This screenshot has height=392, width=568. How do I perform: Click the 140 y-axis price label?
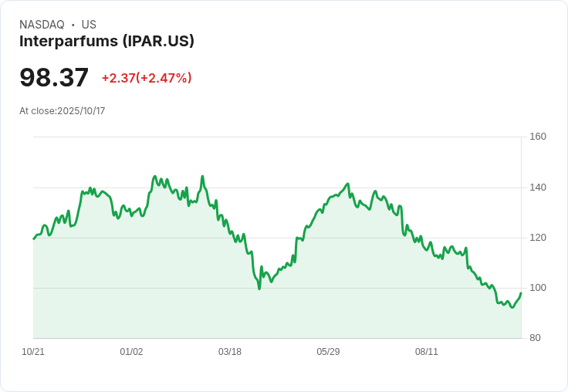pyautogui.click(x=538, y=188)
